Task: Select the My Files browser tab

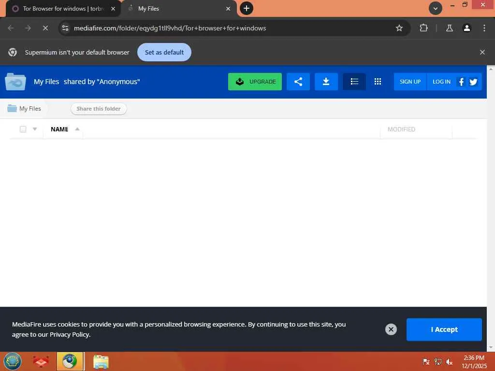Action: pyautogui.click(x=178, y=9)
